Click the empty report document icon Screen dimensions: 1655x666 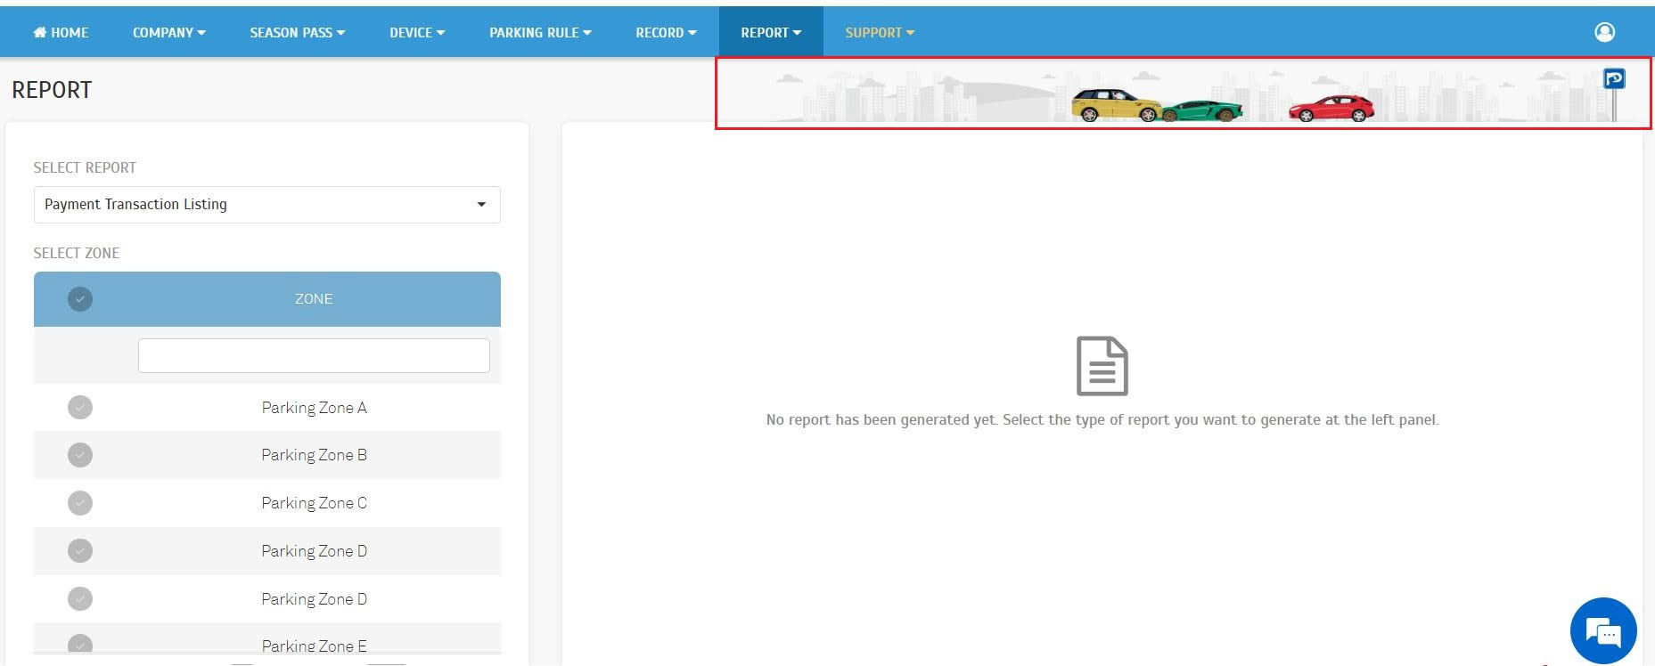1102,366
